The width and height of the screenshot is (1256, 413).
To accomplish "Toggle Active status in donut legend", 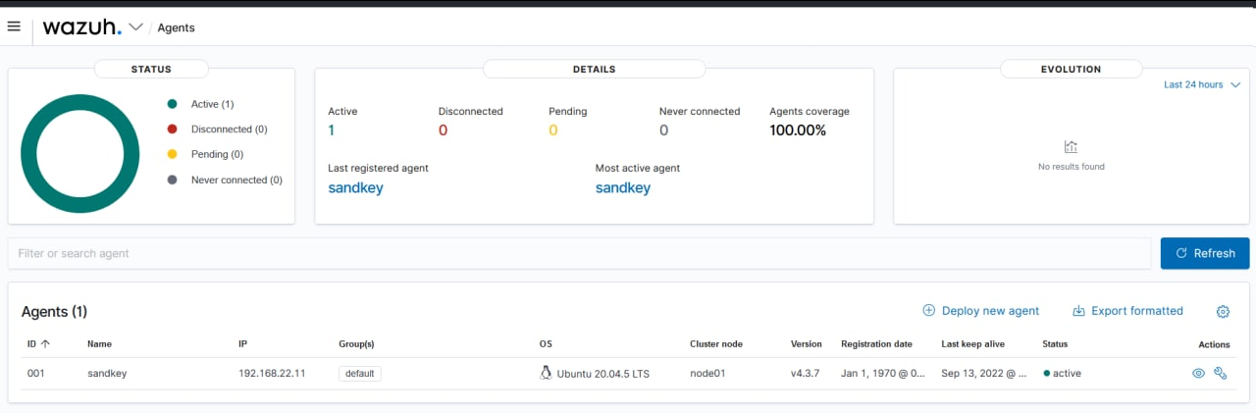I will [212, 104].
